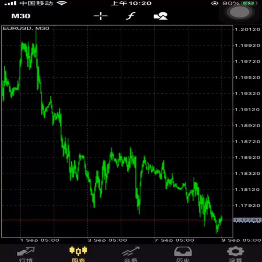Image resolution: width=262 pixels, height=262 pixels.
Task: Click the 1.19120 price axis label
Action: tap(248, 110)
